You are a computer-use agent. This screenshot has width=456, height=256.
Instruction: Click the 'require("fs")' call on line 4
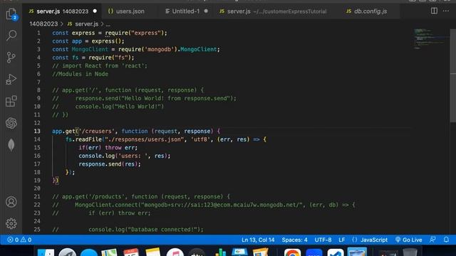point(110,58)
